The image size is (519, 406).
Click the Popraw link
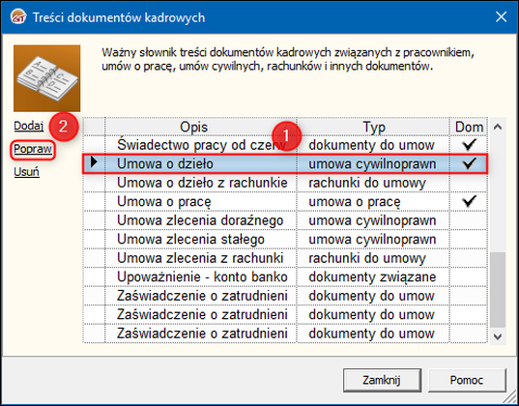[x=33, y=150]
